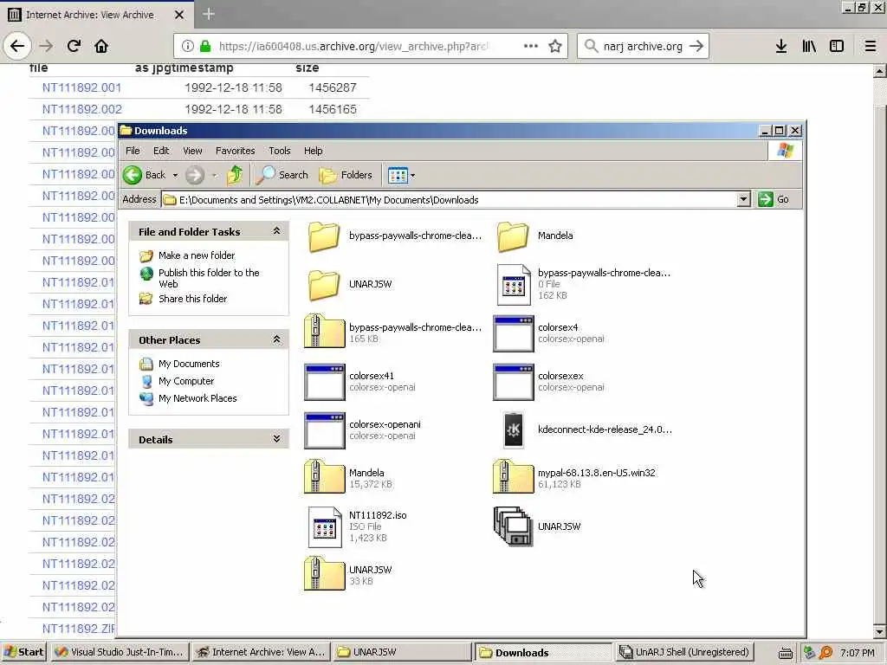Select the mypal-68.13.8.en-US.win32 archive

click(513, 477)
